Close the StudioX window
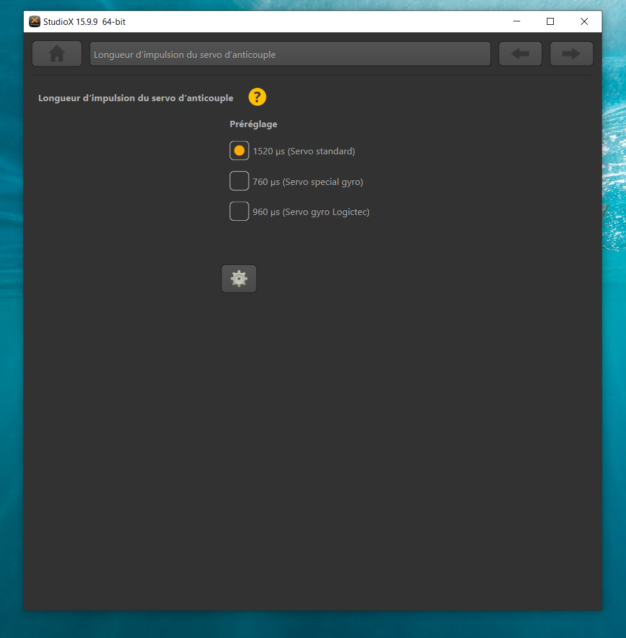The width and height of the screenshot is (626, 638). click(x=584, y=21)
